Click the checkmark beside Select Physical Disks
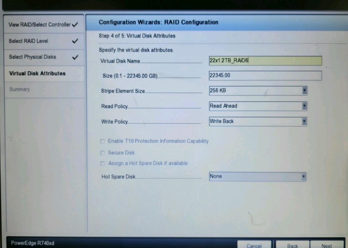 tap(75, 57)
